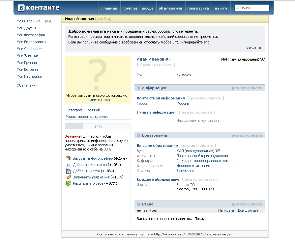Open Мои Заметки

(27, 56)
